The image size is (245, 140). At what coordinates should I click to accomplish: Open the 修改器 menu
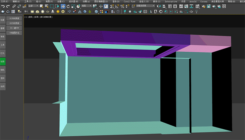[x=73, y=2]
